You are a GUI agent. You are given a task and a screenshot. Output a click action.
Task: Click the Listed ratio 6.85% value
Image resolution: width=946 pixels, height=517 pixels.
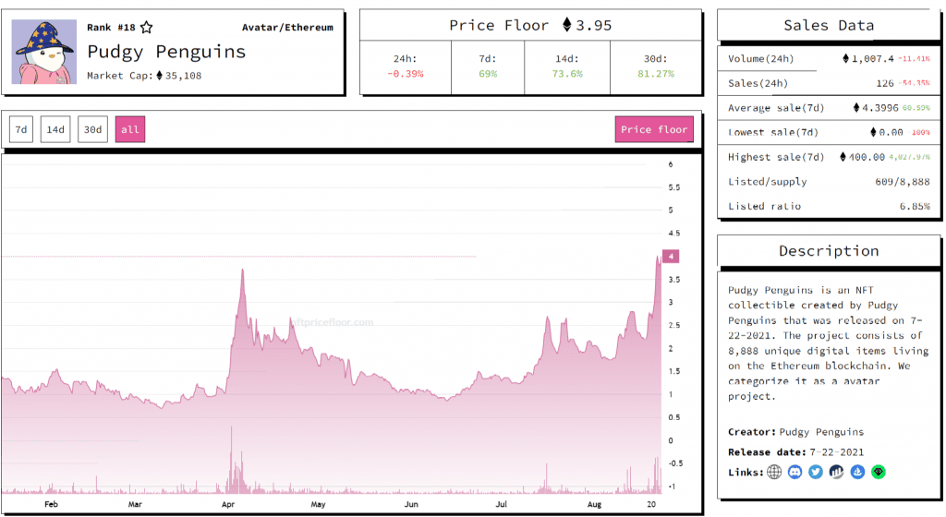pyautogui.click(x=915, y=206)
